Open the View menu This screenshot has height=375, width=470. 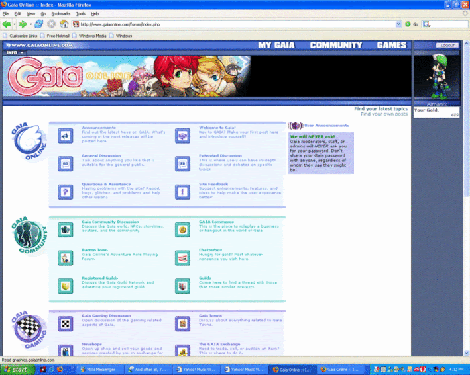click(x=31, y=14)
